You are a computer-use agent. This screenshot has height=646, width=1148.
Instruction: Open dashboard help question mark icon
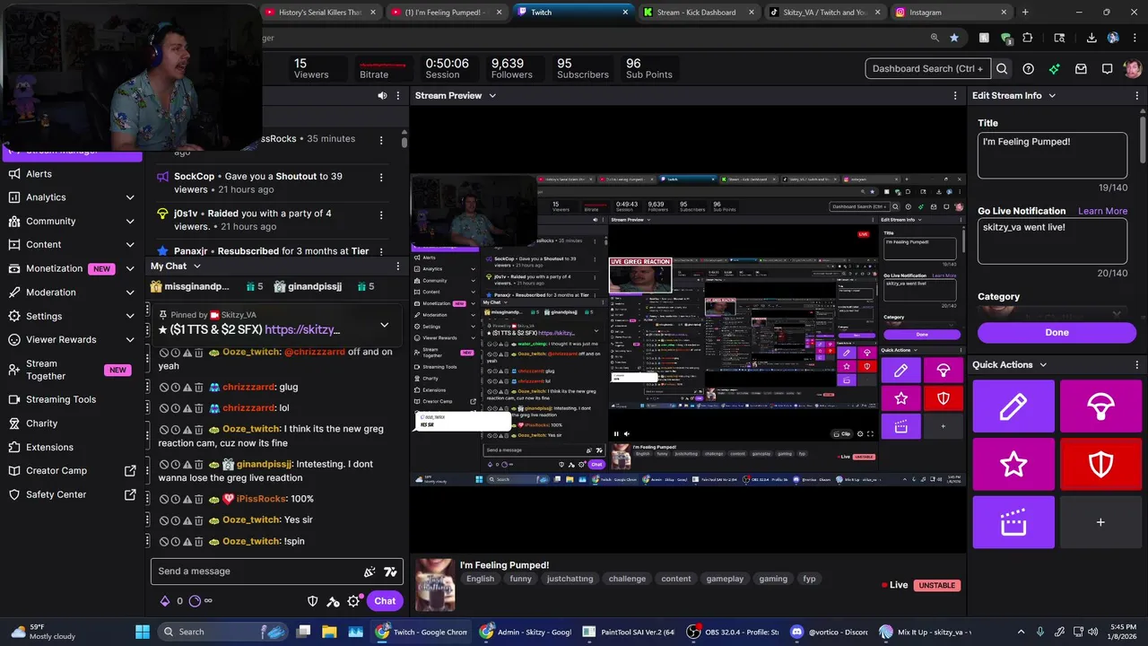pyautogui.click(x=1029, y=69)
